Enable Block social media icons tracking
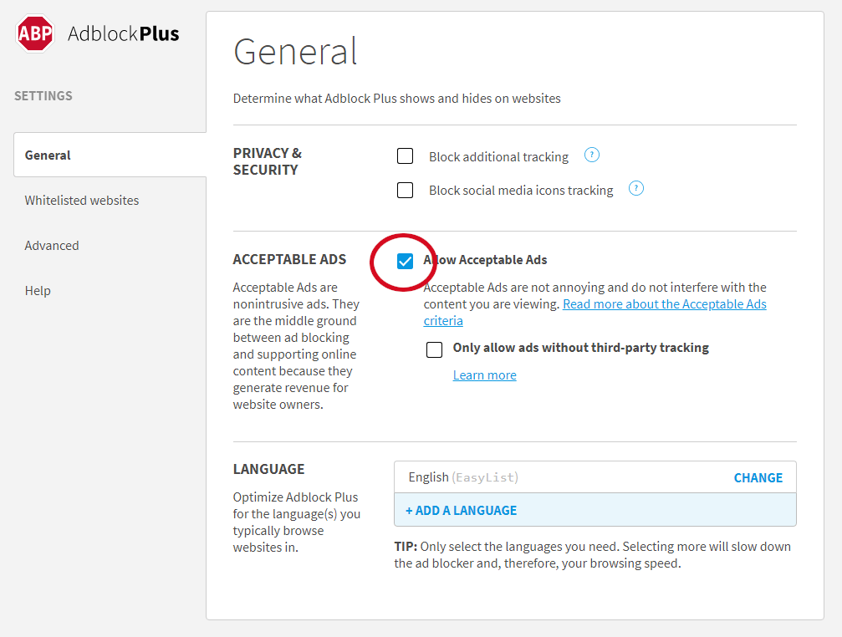The width and height of the screenshot is (842, 637). point(405,190)
